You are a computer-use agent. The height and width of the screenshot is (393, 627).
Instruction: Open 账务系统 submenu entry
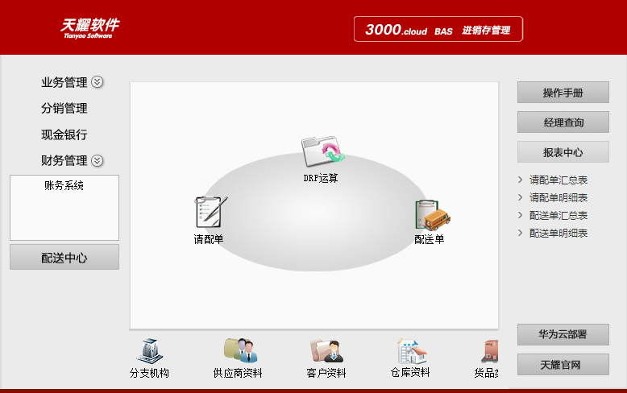point(64,185)
